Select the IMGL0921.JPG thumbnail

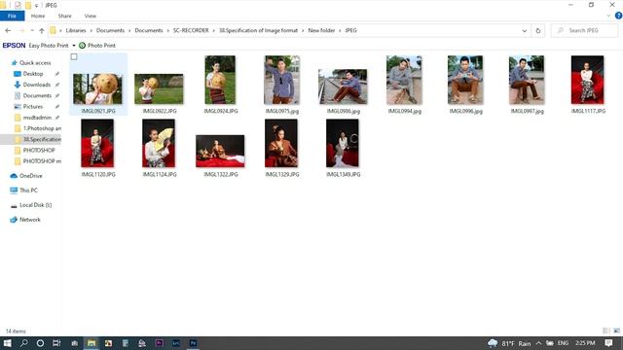[x=97, y=88]
